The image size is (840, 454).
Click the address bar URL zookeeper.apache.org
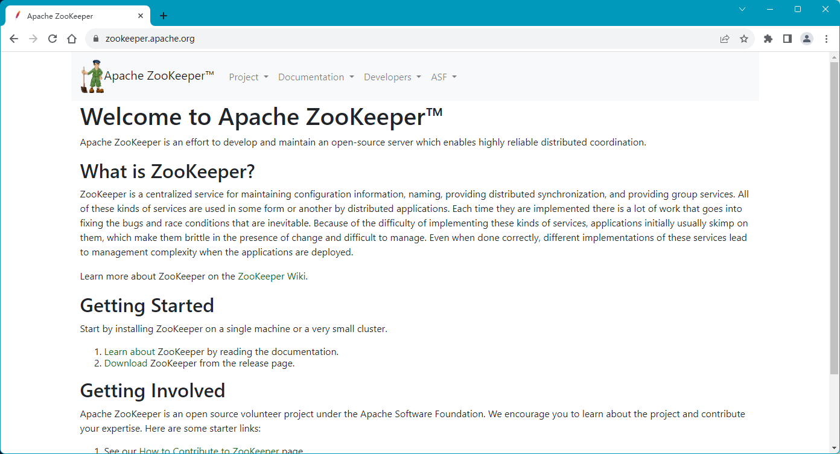click(x=150, y=39)
